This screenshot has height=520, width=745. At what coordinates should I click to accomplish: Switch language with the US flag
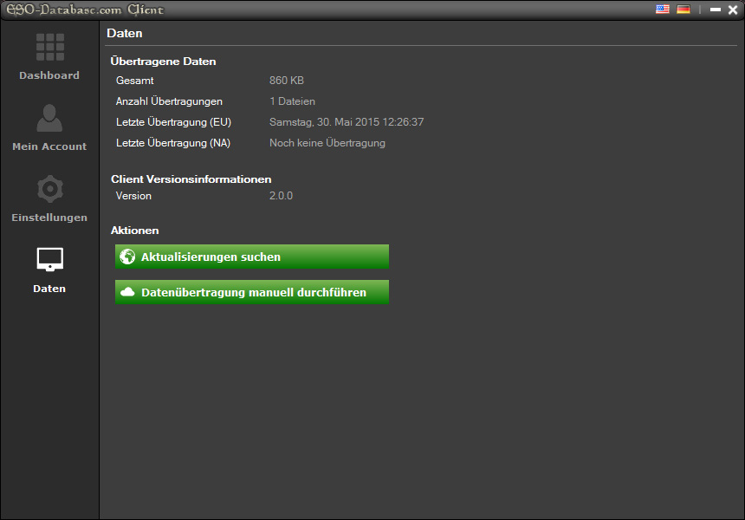[663, 9]
